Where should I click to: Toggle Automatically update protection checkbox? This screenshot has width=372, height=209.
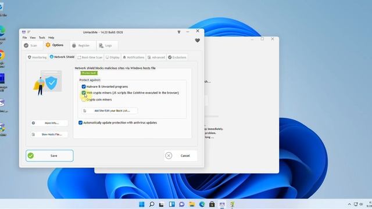pyautogui.click(x=80, y=122)
